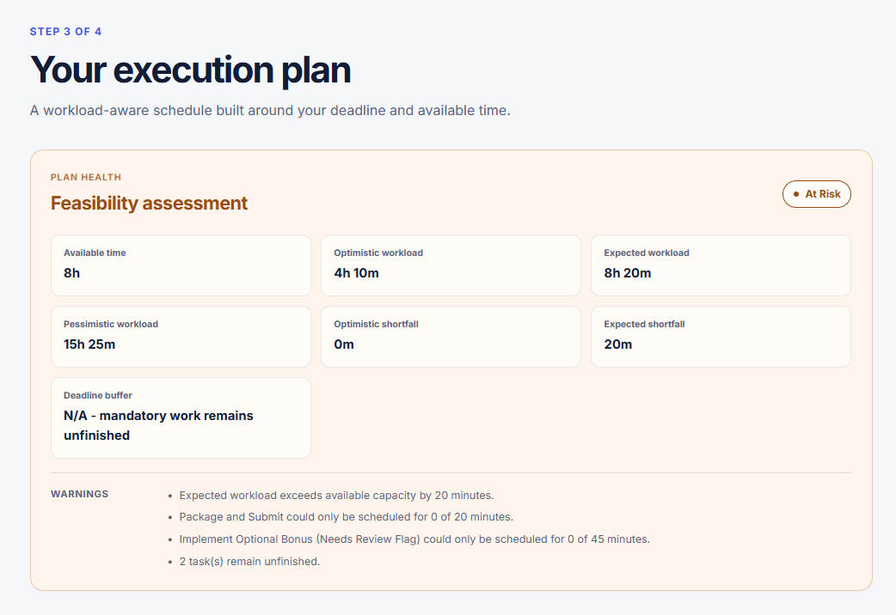Open the Pessimistic workload card
Viewport: 896px width, 615px height.
pos(181,337)
